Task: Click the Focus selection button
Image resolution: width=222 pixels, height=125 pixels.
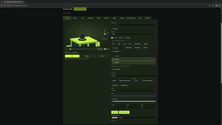Action: pos(116,51)
